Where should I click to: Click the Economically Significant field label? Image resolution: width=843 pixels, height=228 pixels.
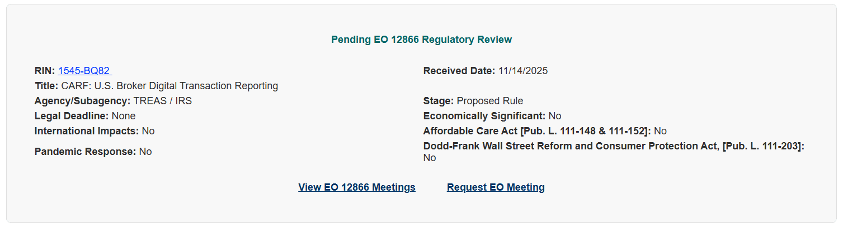(x=484, y=116)
